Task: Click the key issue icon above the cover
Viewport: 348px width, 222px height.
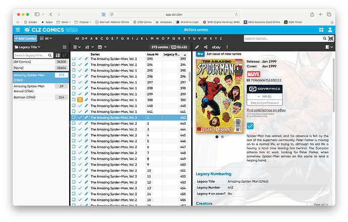Action: pyautogui.click(x=200, y=54)
